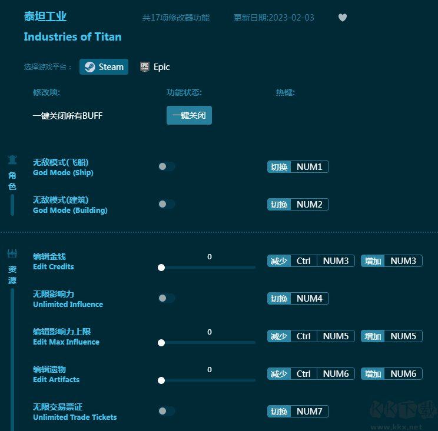Click the resources category basket icon

[x=12, y=253]
